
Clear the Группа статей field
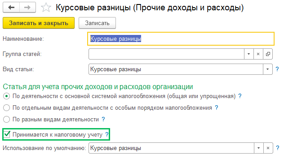click(258, 54)
